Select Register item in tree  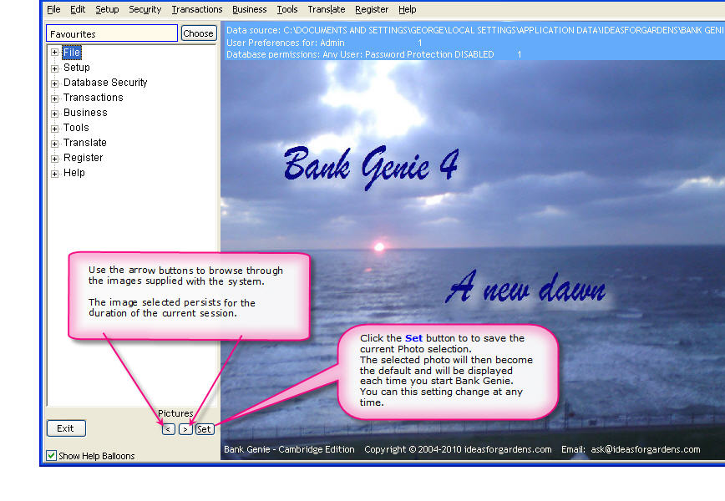point(84,158)
